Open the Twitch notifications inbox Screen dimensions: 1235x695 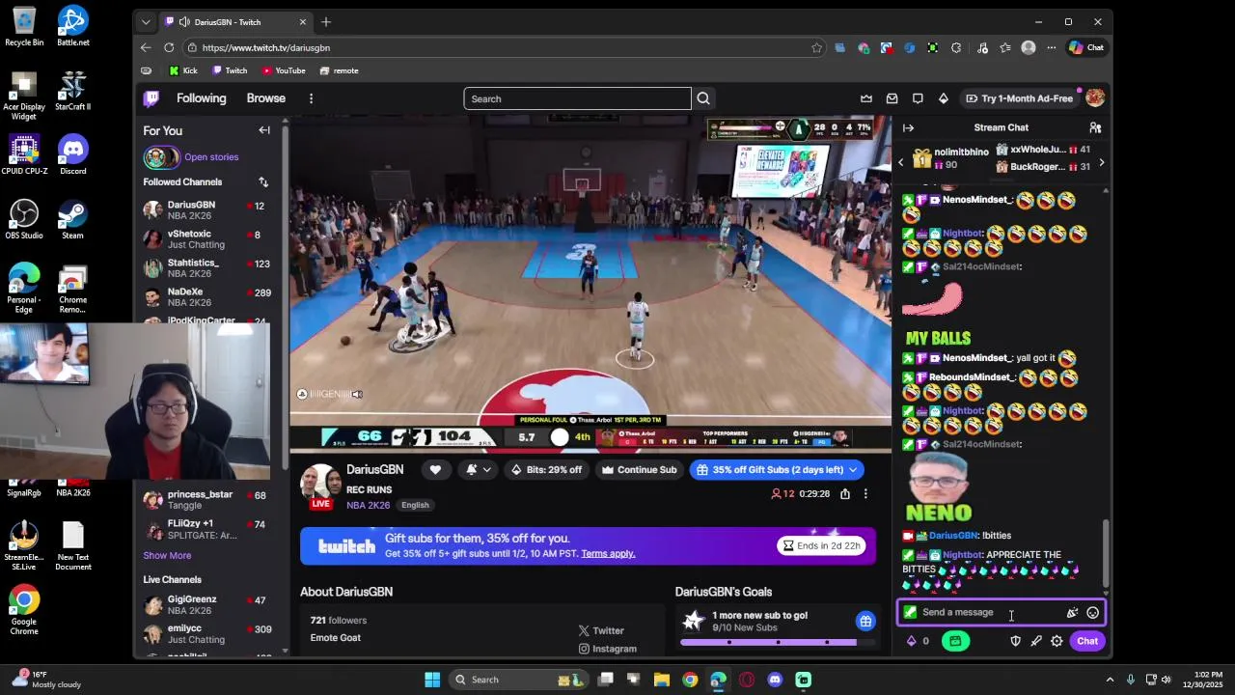point(892,98)
